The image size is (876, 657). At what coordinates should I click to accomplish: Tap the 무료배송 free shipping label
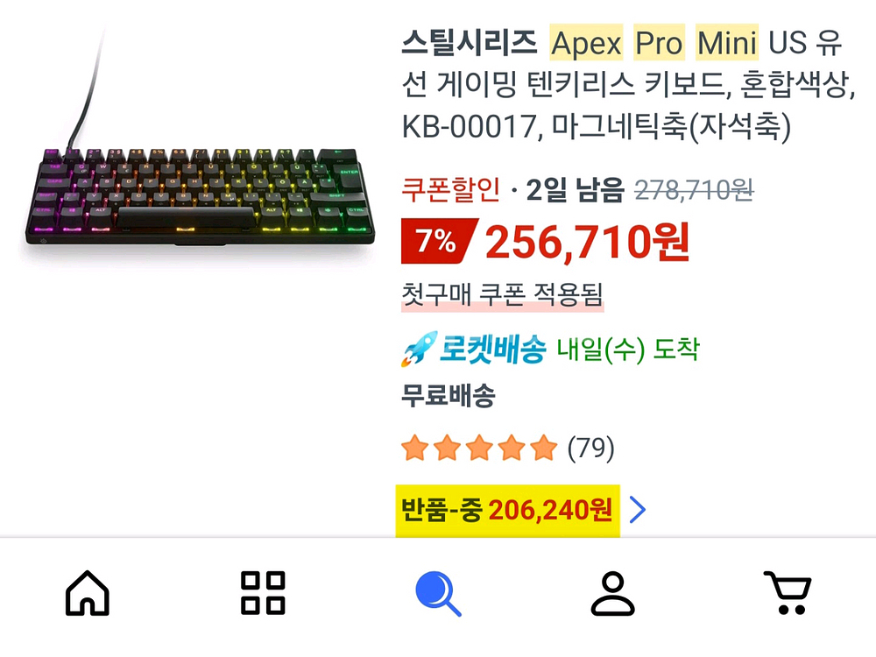tap(448, 396)
